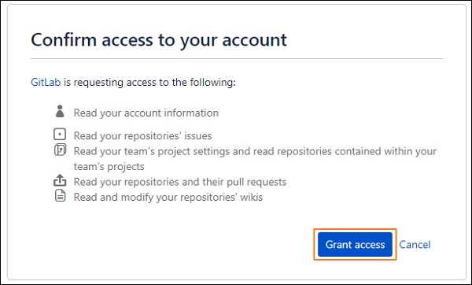Image resolution: width=472 pixels, height=285 pixels.
Task: Select the 'Read your account information' permission text
Action: click(146, 113)
